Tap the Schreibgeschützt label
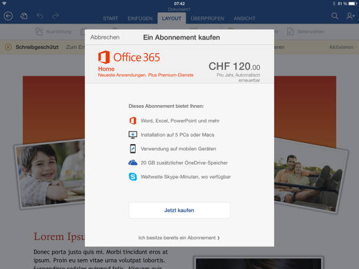Screen dimensions: 359x269 (x=37, y=47)
